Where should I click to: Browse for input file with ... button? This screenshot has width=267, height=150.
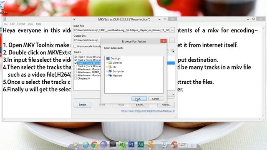(172, 30)
